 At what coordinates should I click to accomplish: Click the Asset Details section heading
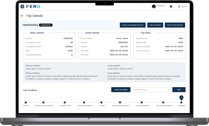pos(92,33)
